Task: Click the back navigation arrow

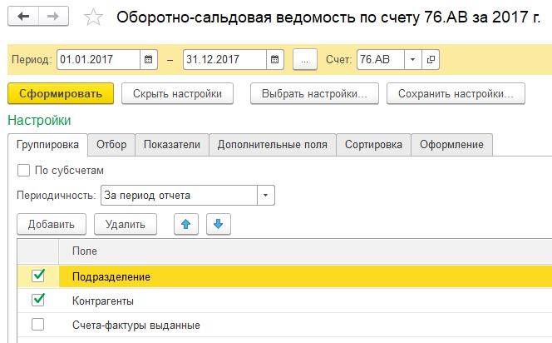Action: click(24, 16)
